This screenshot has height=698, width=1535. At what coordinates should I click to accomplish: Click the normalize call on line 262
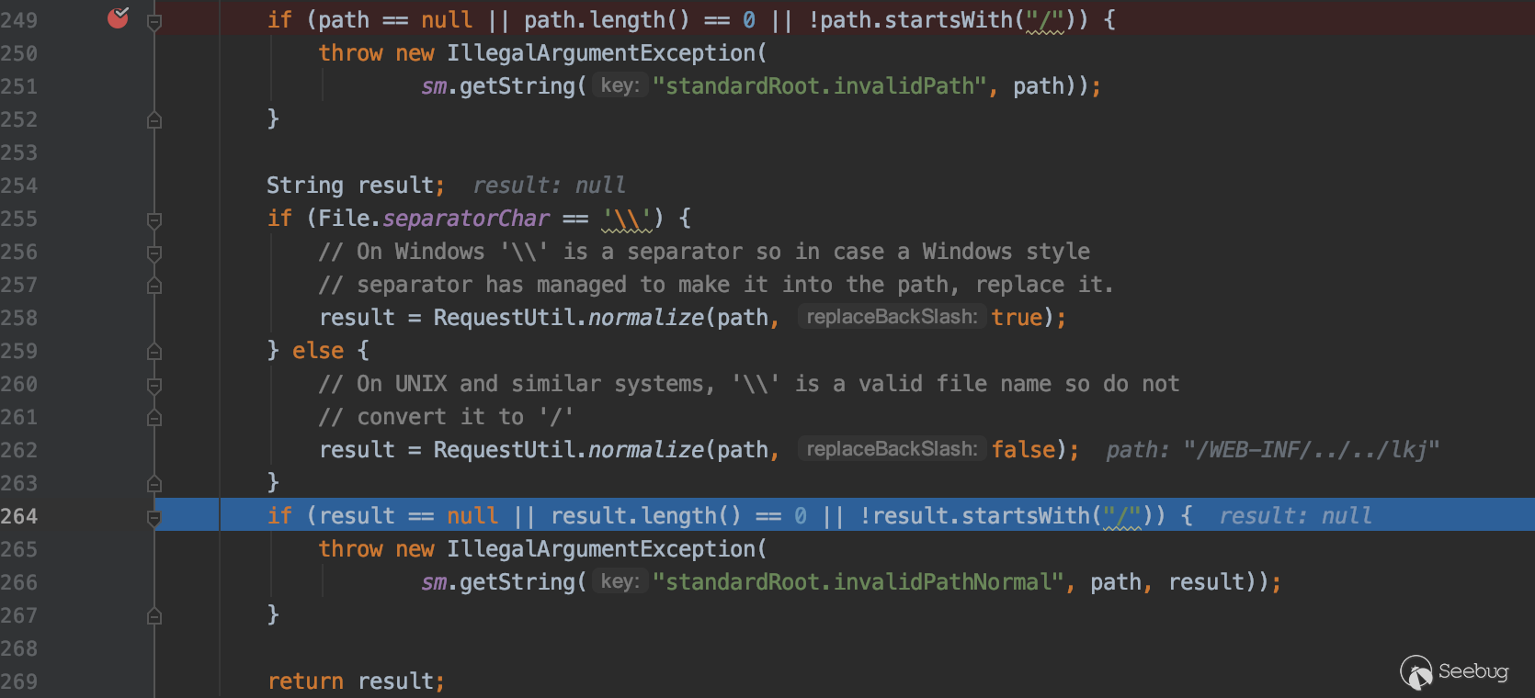click(646, 450)
